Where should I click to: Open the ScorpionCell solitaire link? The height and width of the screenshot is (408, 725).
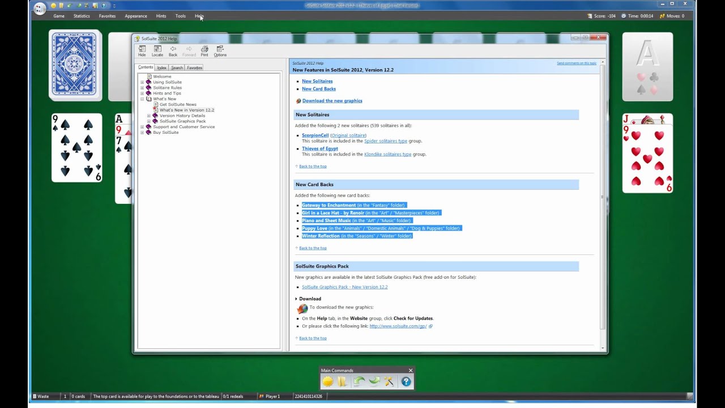[x=315, y=135]
